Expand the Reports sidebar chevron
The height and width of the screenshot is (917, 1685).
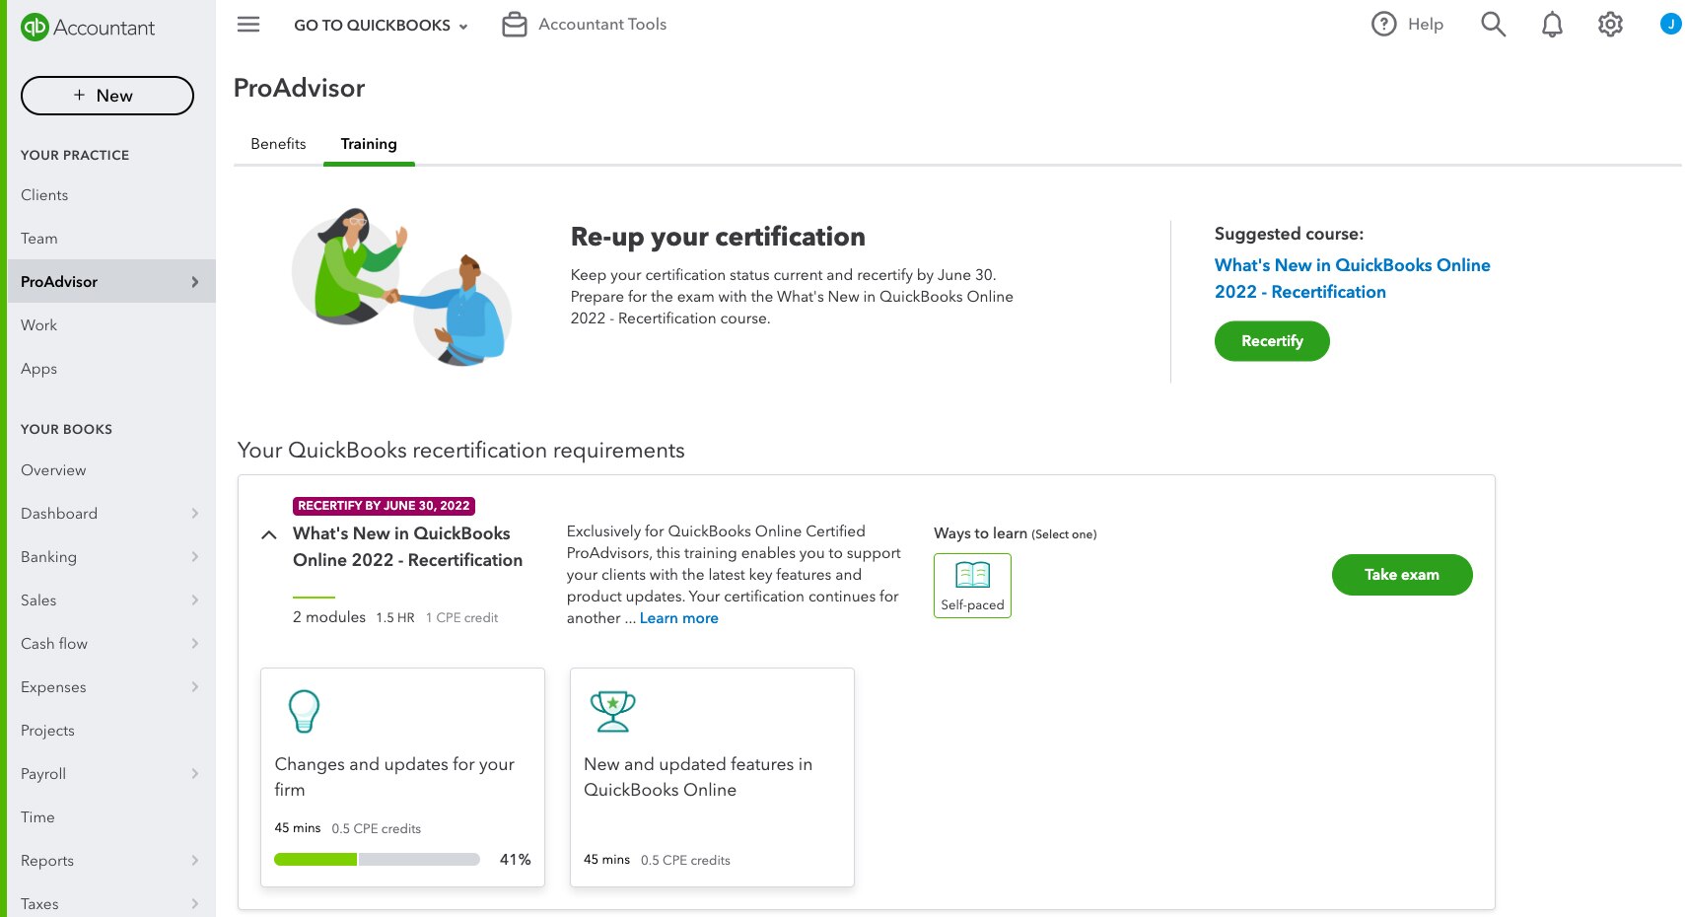[x=195, y=861]
